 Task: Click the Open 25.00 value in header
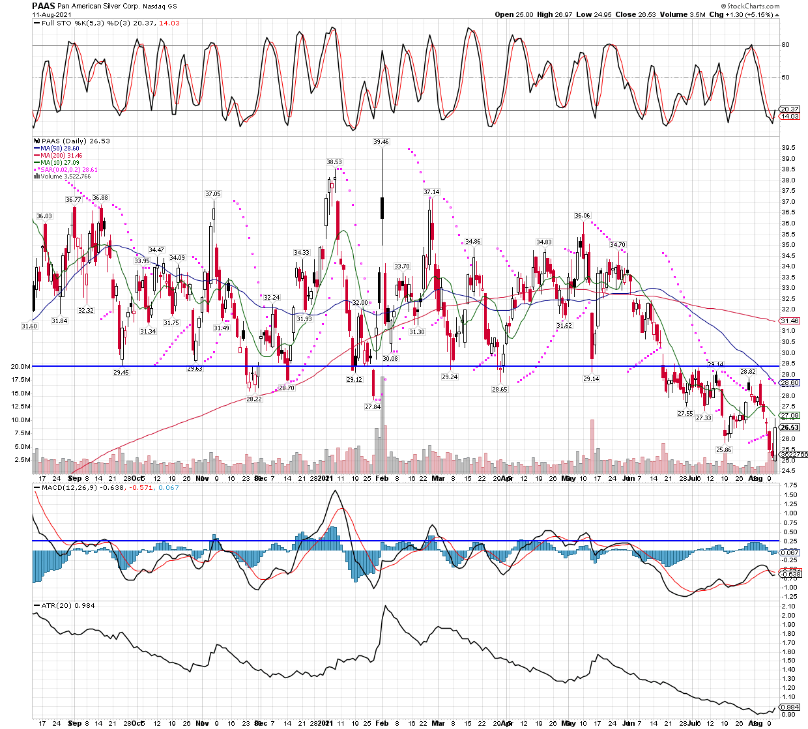point(514,14)
